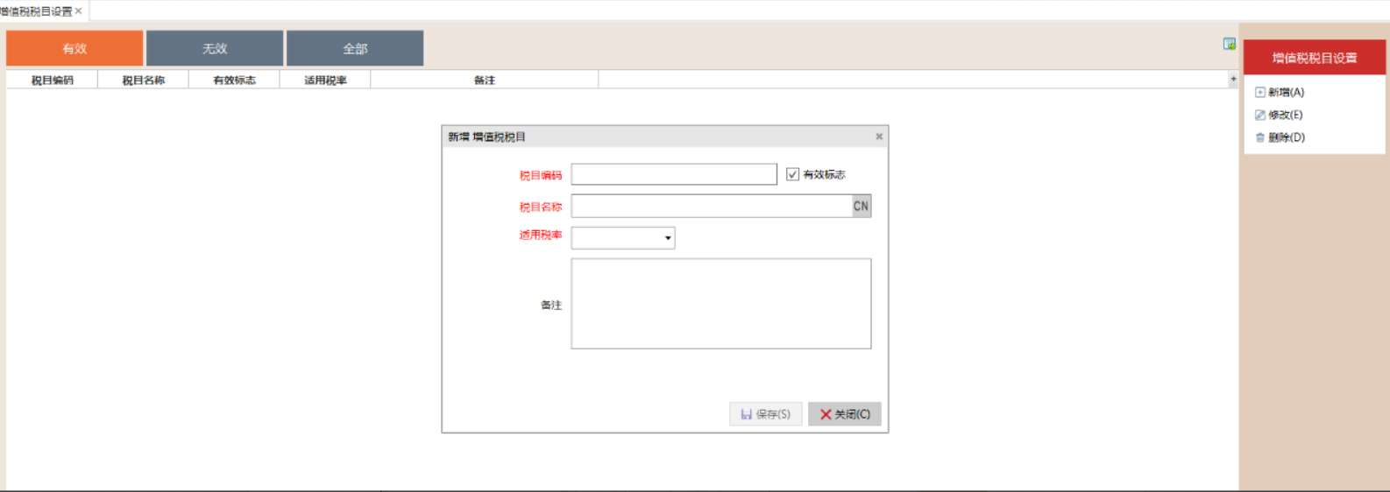Click the 适用税率 column header
The height and width of the screenshot is (492, 1390).
pyautogui.click(x=325, y=80)
